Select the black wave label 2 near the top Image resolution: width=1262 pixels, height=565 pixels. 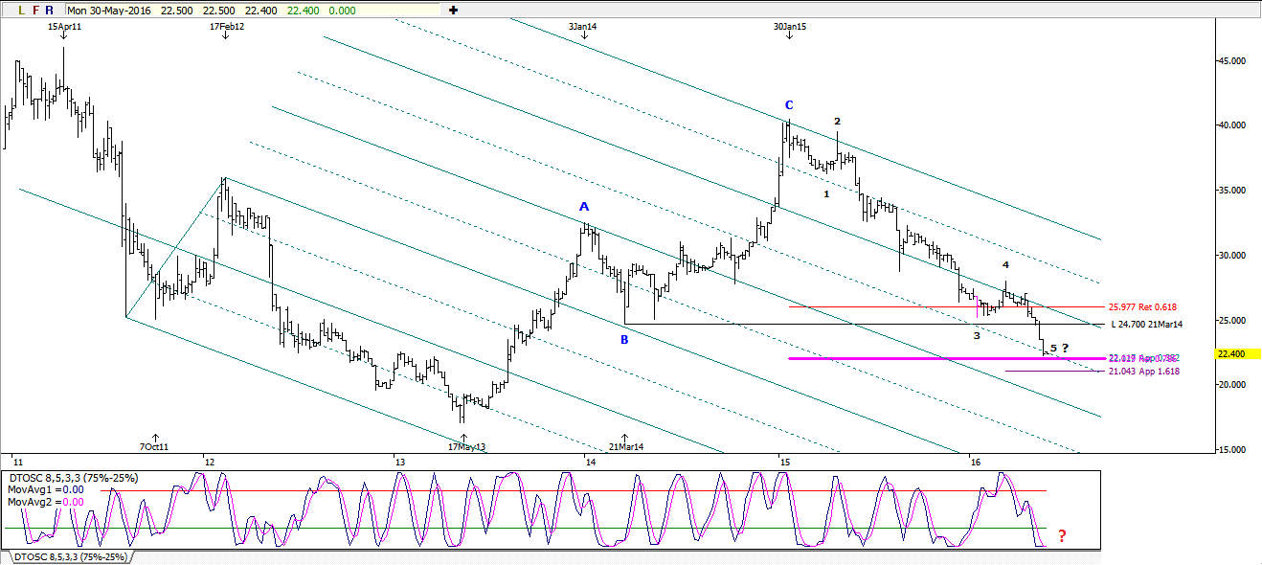click(837, 122)
